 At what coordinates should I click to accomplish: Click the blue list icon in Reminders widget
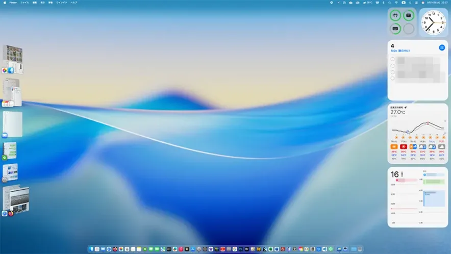pos(442,47)
